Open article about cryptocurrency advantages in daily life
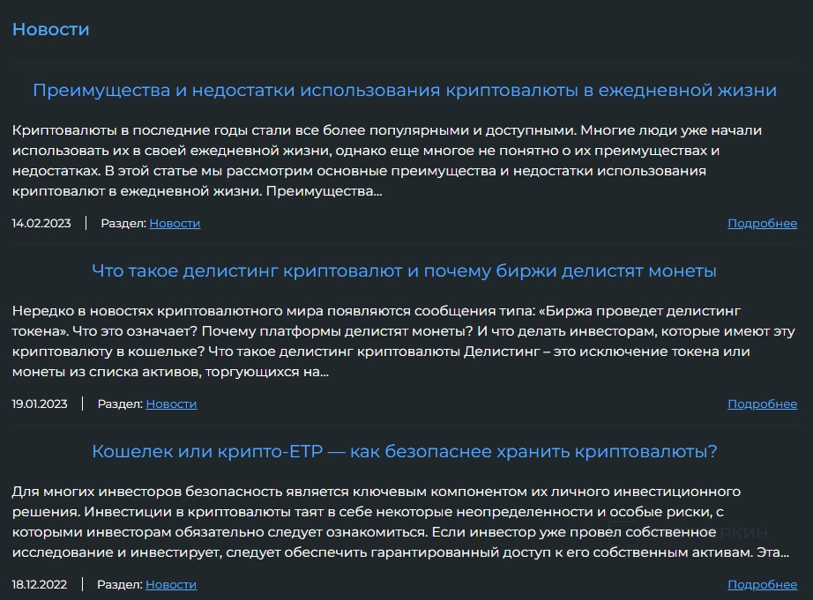813x600 pixels. pyautogui.click(x=404, y=90)
